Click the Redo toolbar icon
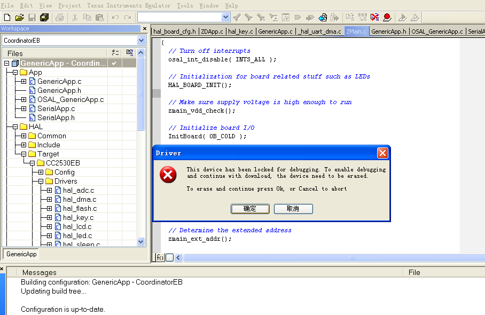Viewport: 485px width, 315px height. (x=128, y=18)
